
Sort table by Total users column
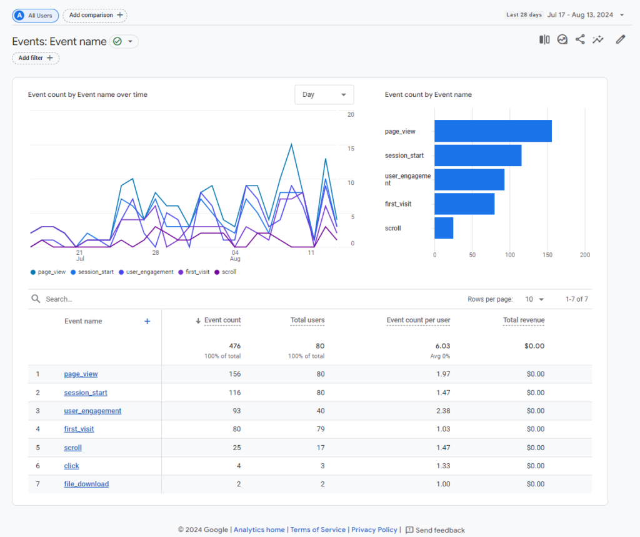click(307, 320)
